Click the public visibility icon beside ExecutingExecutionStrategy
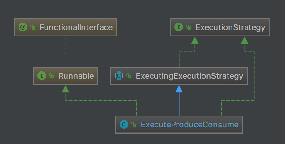Screen dimensions: 285x144 coord(129,76)
